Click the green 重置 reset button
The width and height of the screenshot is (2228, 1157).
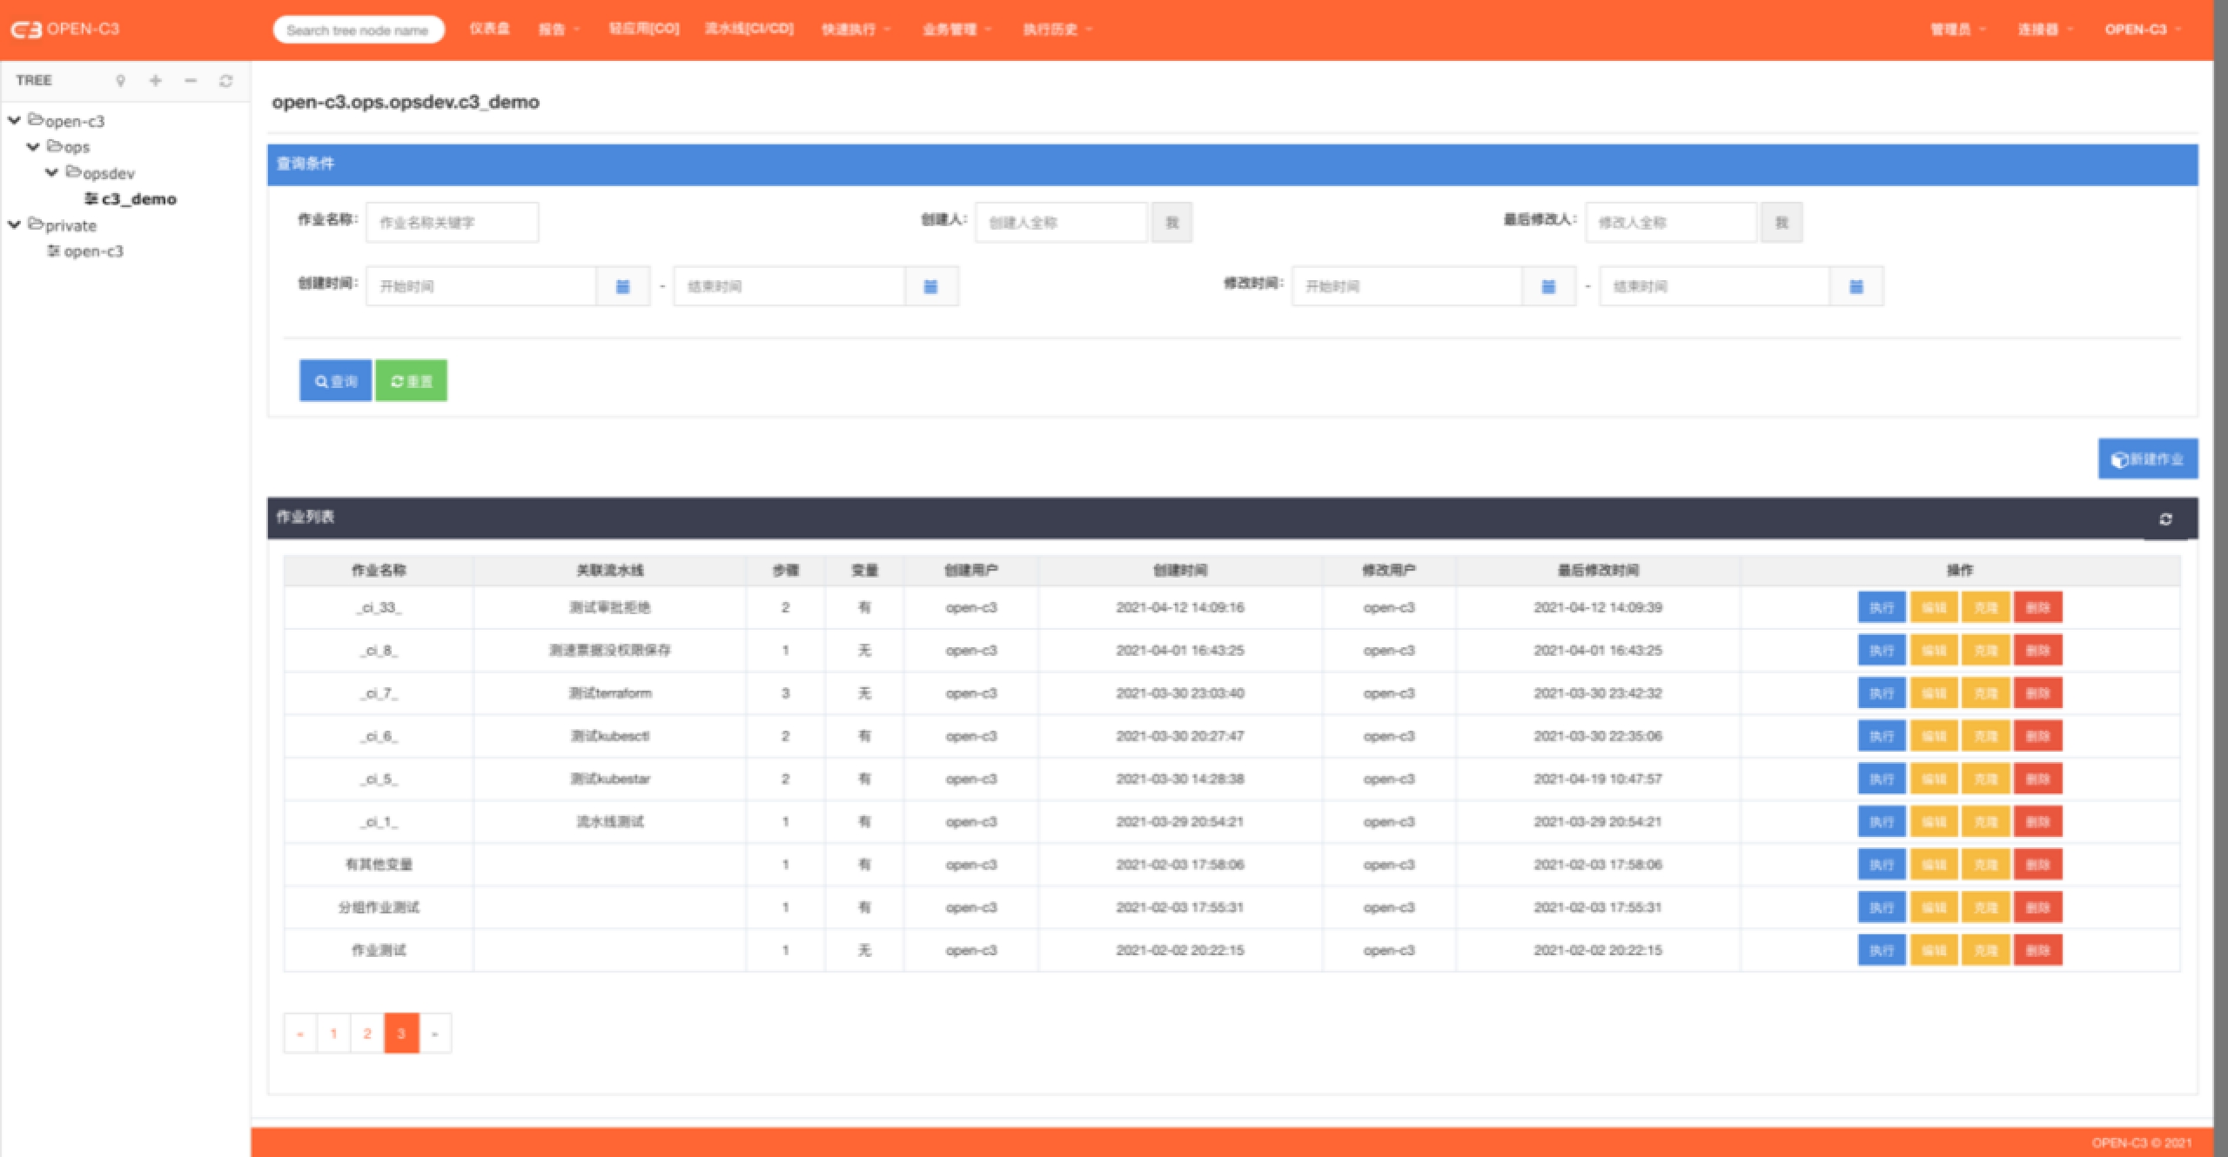[x=411, y=380]
